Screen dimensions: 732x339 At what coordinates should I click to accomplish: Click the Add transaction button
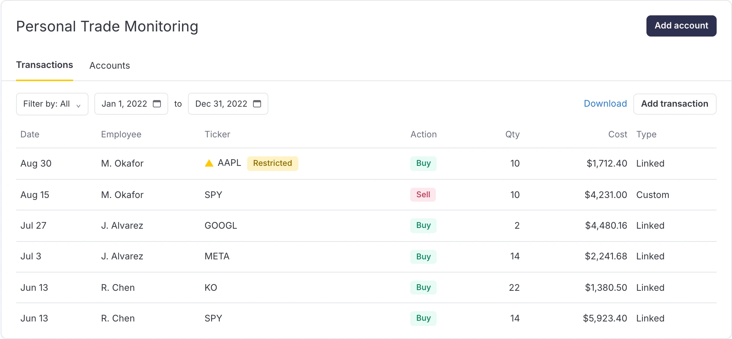tap(675, 104)
